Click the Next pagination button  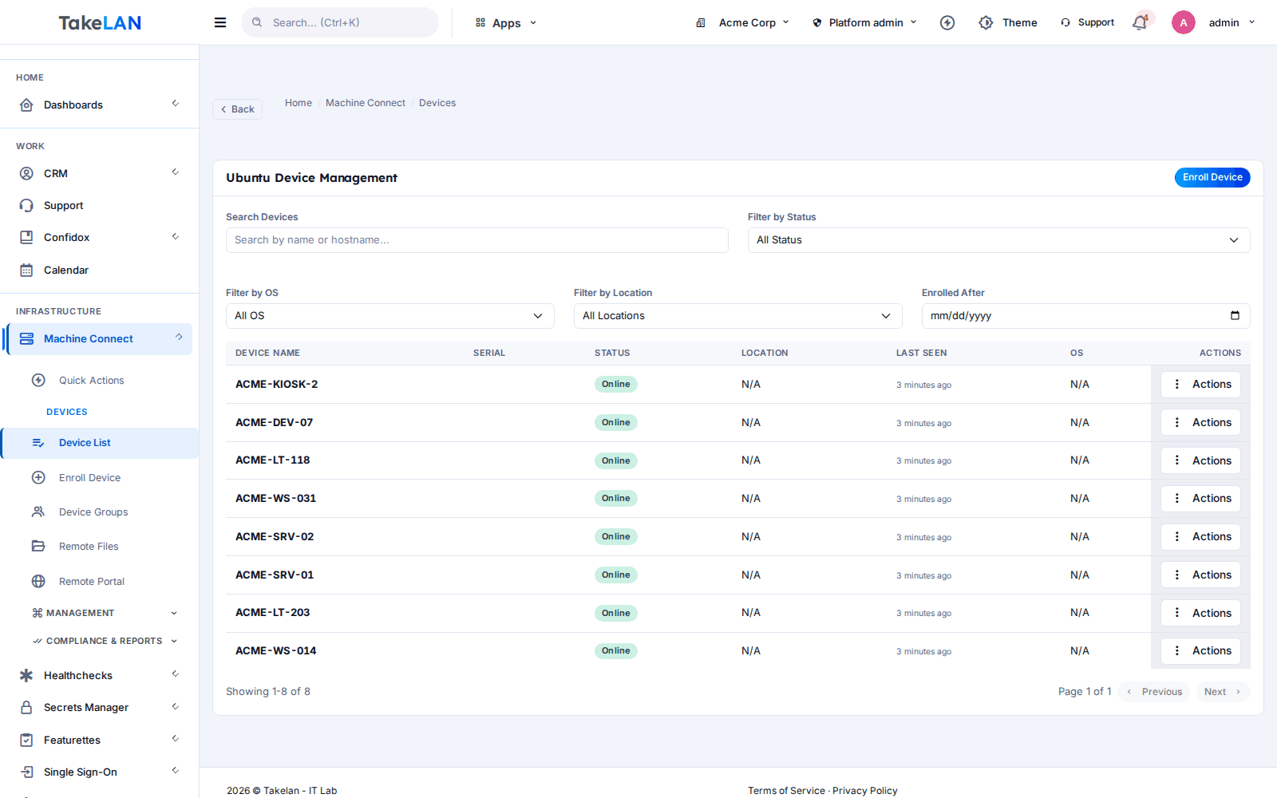coord(1223,692)
